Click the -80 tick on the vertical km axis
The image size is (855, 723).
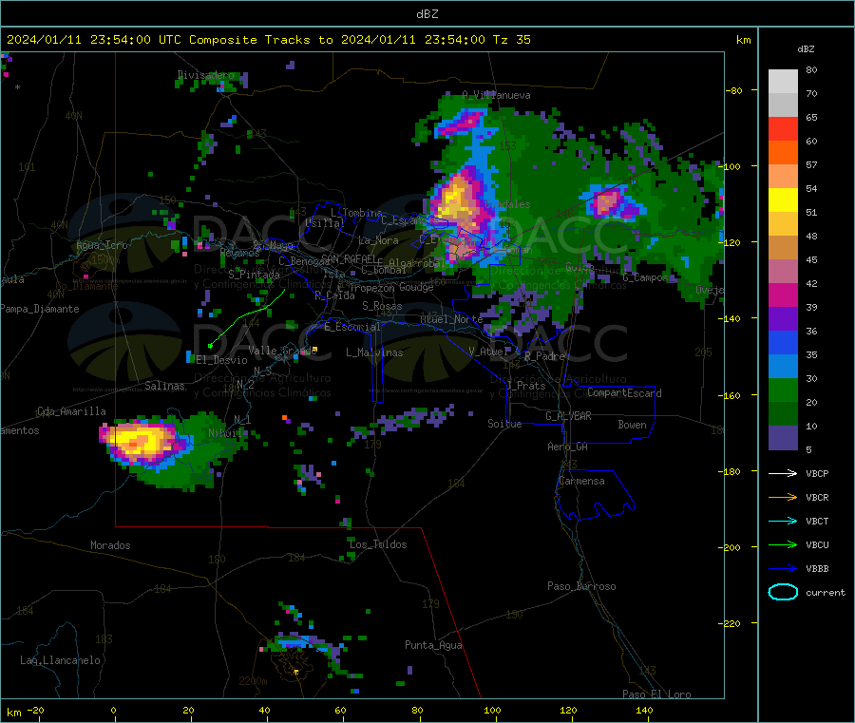coord(734,90)
